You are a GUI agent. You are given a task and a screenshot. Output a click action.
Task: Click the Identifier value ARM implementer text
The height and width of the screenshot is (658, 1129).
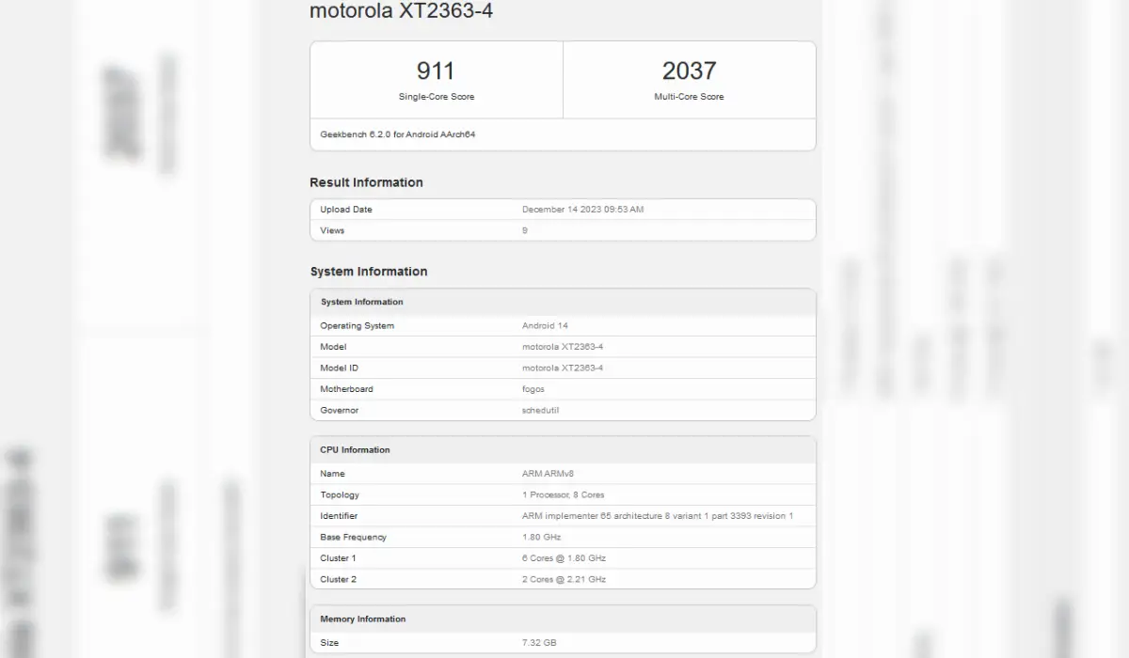click(x=657, y=516)
